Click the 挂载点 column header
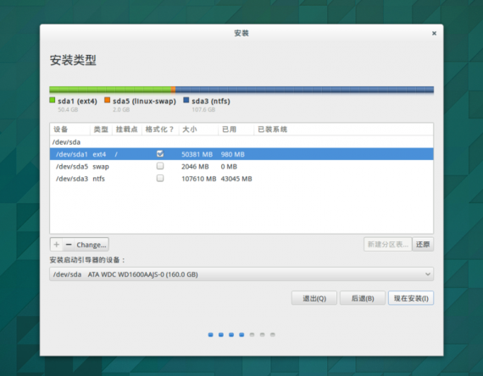The width and height of the screenshot is (483, 376). click(x=126, y=130)
